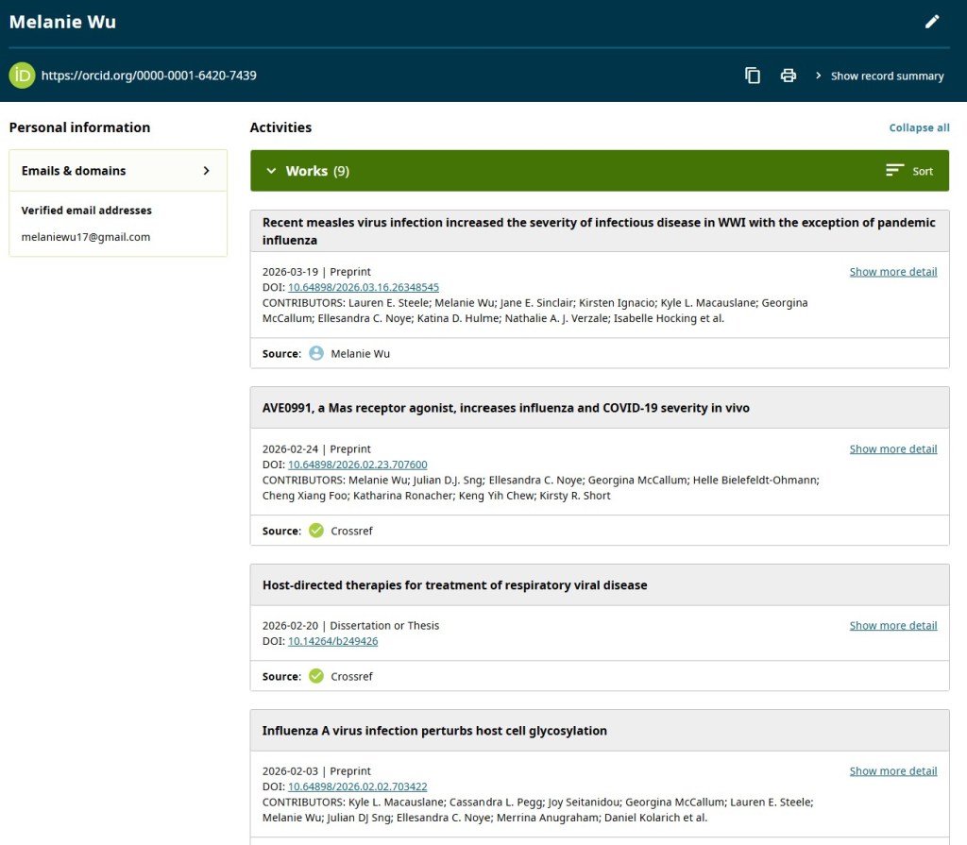Click the copy ORCID iD icon

pyautogui.click(x=753, y=76)
